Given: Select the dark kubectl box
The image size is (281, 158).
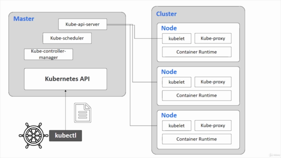Looking at the screenshot, I should [x=65, y=136].
